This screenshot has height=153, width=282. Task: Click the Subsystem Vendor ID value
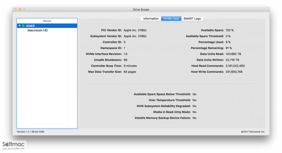point(135,36)
